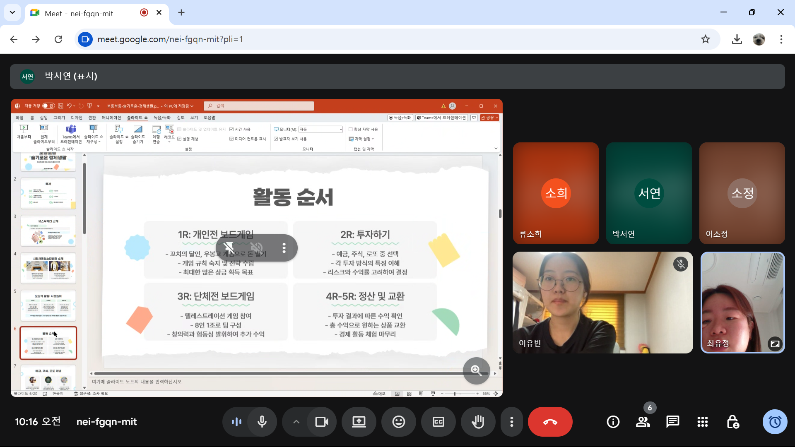Image resolution: width=795 pixels, height=447 pixels.
Task: Select the 이소정 participant tile
Action: [x=742, y=193]
